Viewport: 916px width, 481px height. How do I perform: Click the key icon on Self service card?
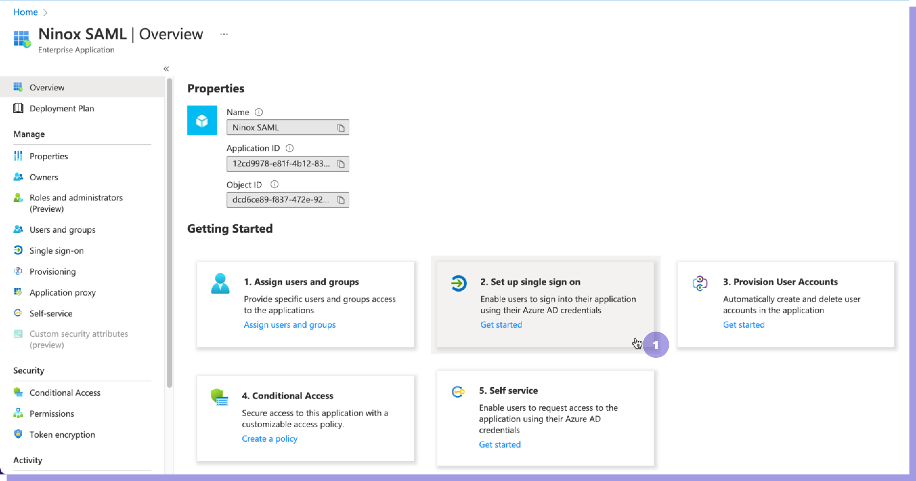point(458,392)
